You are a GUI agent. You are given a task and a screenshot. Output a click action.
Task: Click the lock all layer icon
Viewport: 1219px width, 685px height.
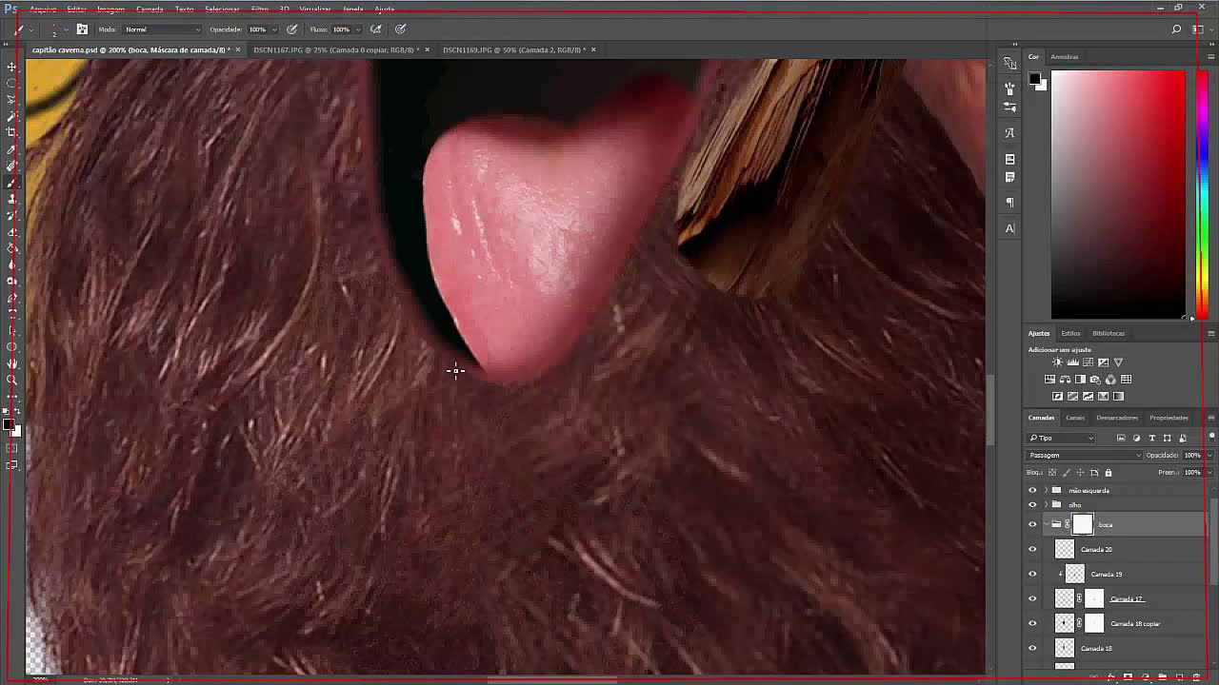click(x=1108, y=473)
